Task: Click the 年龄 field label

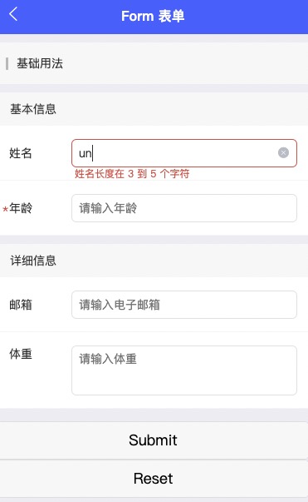Action: pos(21,208)
